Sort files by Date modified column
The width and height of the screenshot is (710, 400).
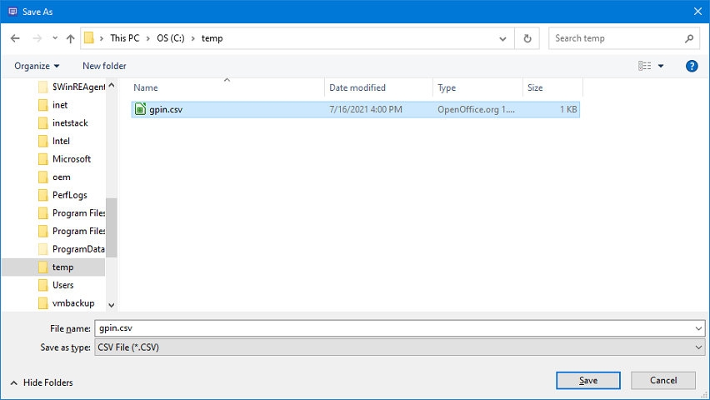357,87
